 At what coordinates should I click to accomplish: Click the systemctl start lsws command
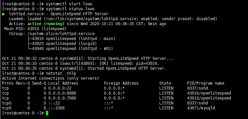(69, 4)
